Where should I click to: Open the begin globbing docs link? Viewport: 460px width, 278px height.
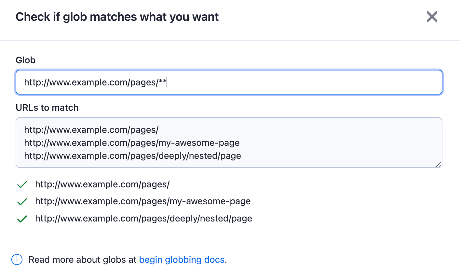point(182,259)
